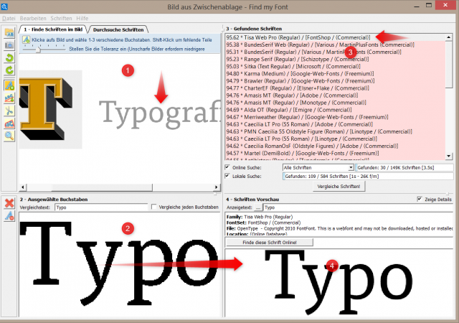Select Amasis MT (Regular) Adobe result
459x323 pixels.
click(x=335, y=95)
